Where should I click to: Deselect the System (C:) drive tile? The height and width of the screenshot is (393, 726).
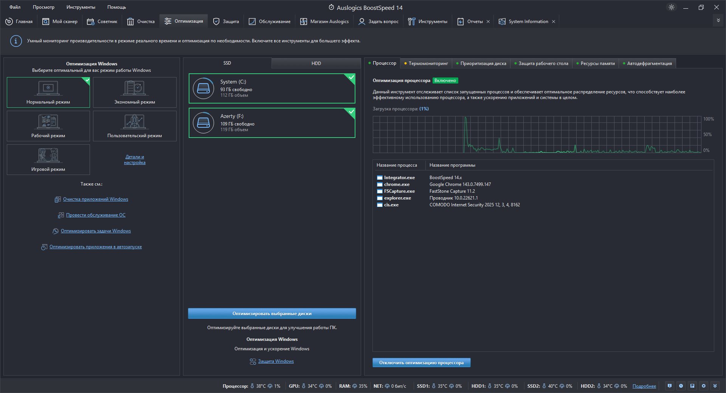[x=272, y=88]
